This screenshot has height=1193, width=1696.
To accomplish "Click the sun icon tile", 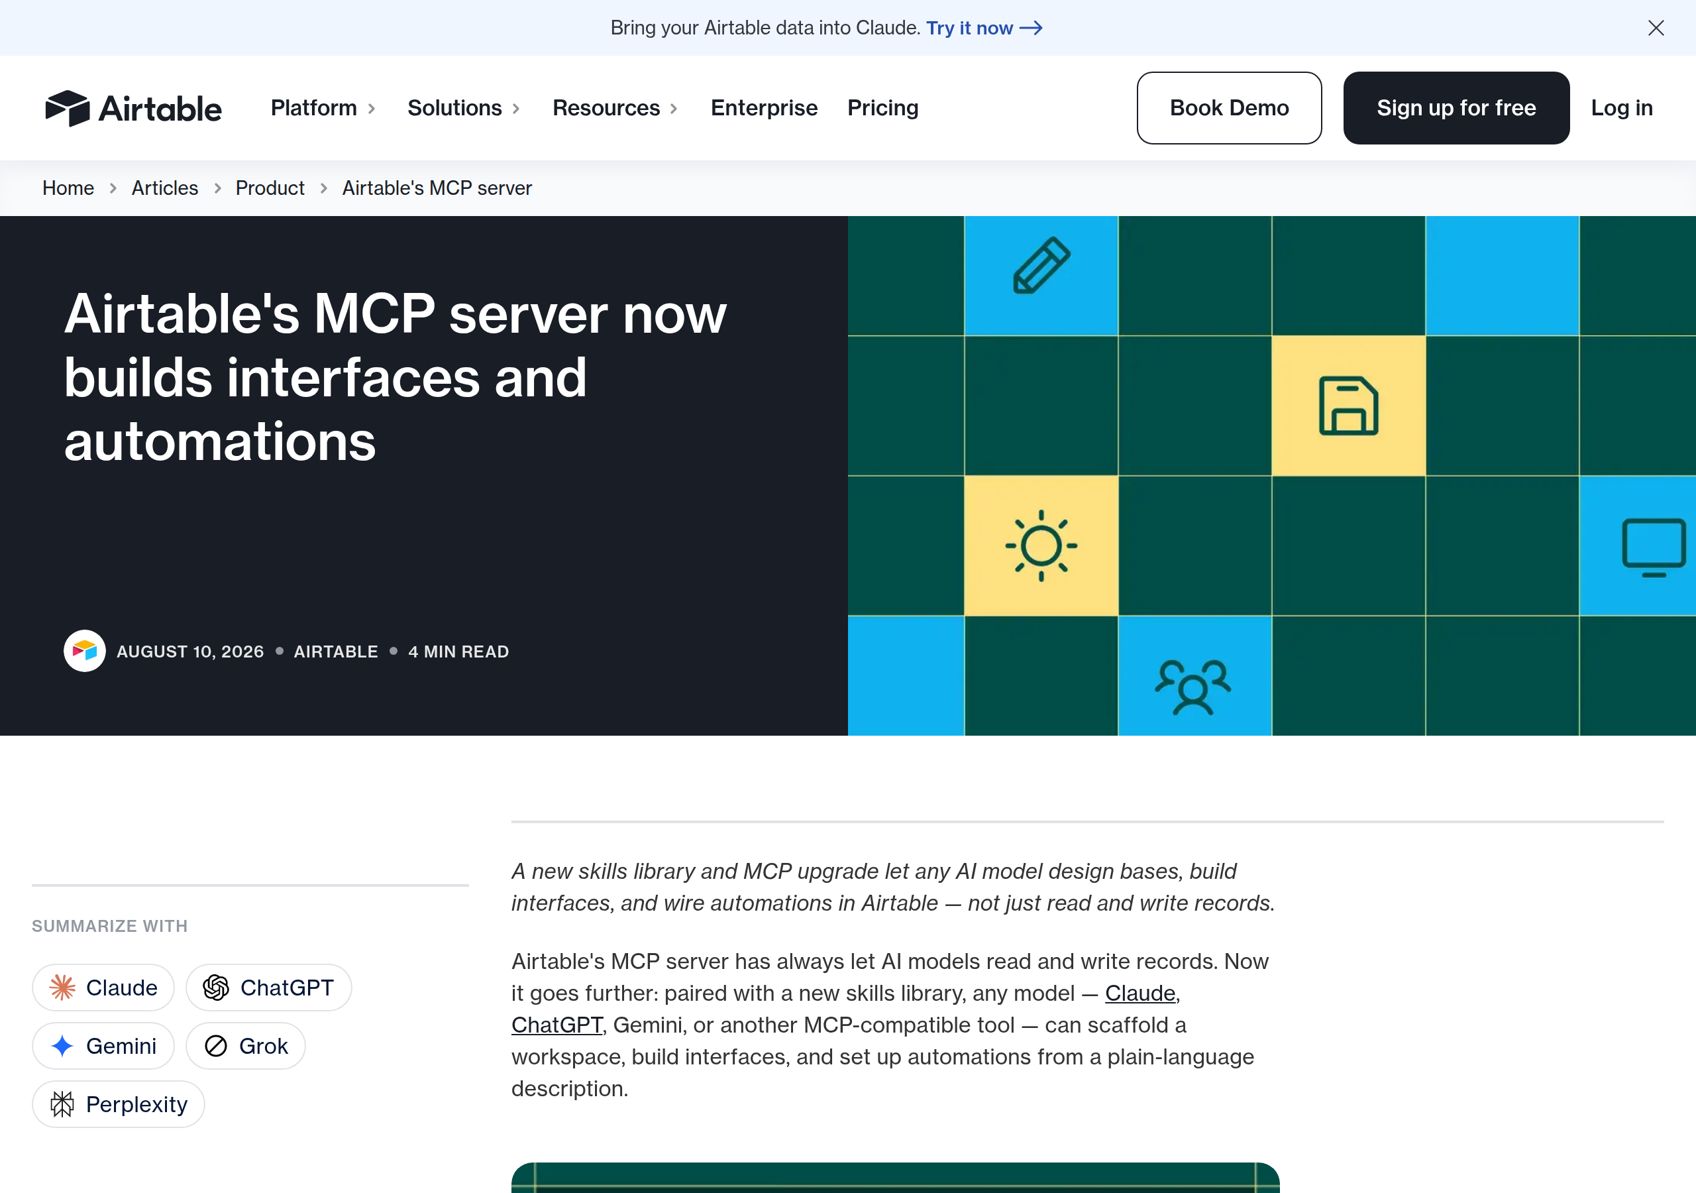I will point(1041,545).
